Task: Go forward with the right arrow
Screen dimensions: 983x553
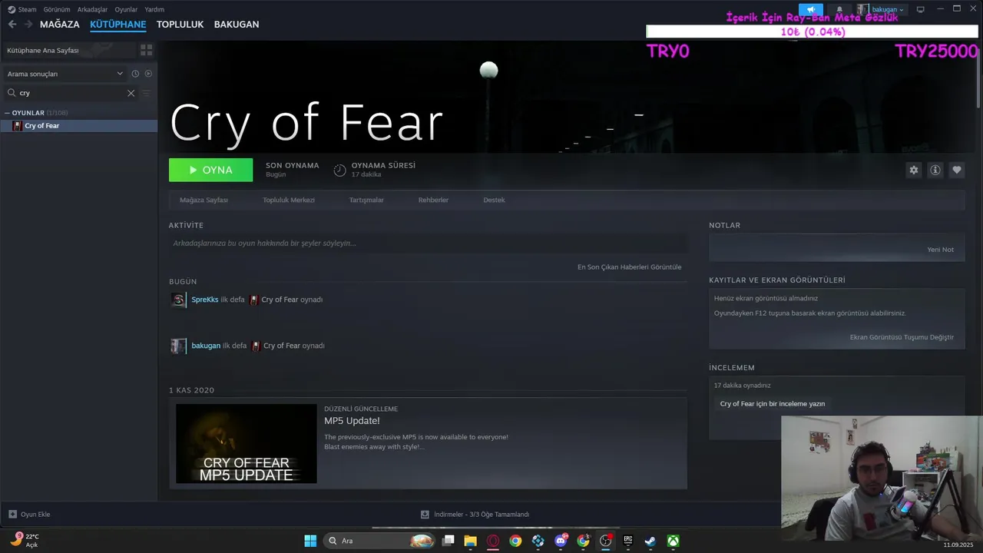Action: (x=28, y=25)
